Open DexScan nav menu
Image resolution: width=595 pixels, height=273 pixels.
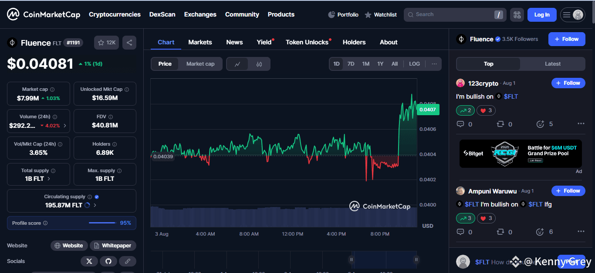[x=162, y=14]
